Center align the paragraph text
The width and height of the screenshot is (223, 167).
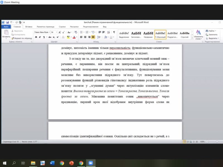click(x=85, y=37)
